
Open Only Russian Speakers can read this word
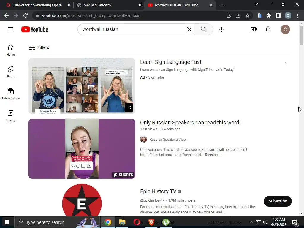click(x=190, y=123)
